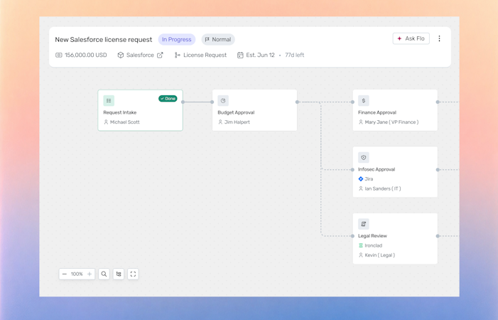Click the Budget Approval clock icon

(x=223, y=100)
